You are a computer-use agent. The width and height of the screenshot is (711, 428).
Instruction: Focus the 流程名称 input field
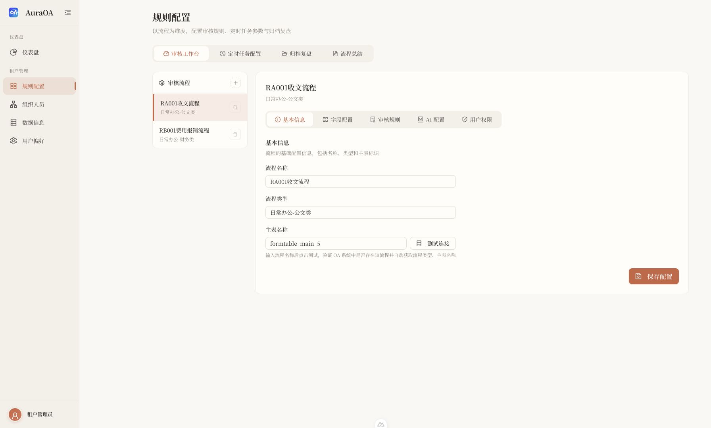[361, 182]
